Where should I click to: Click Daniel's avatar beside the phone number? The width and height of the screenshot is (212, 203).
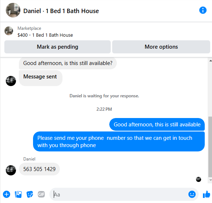point(11,170)
